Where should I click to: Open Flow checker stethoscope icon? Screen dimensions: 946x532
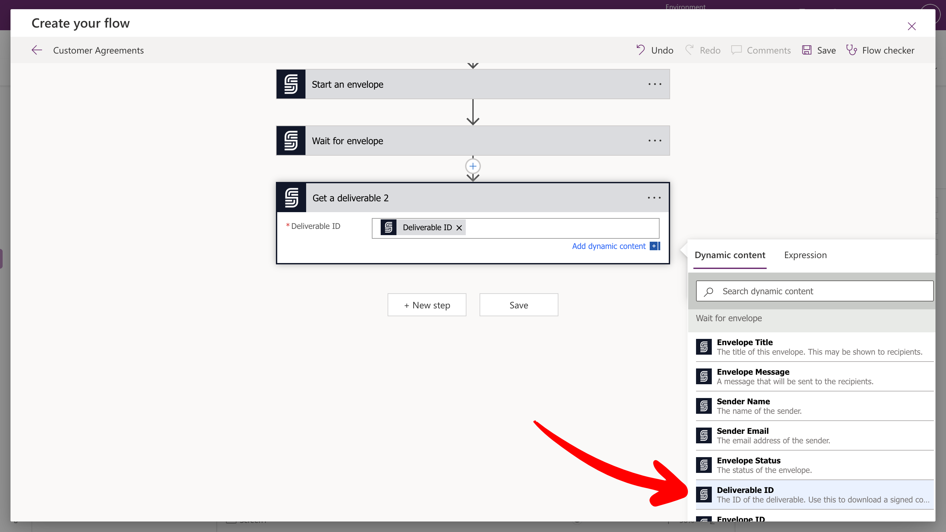click(851, 50)
